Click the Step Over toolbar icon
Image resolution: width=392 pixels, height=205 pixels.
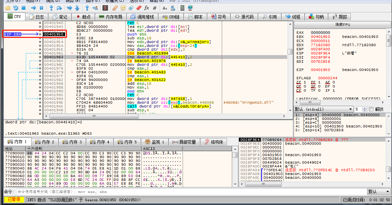(x=59, y=8)
